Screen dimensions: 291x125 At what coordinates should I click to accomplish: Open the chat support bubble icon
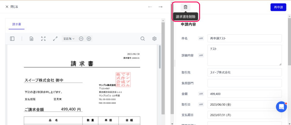click(x=281, y=107)
